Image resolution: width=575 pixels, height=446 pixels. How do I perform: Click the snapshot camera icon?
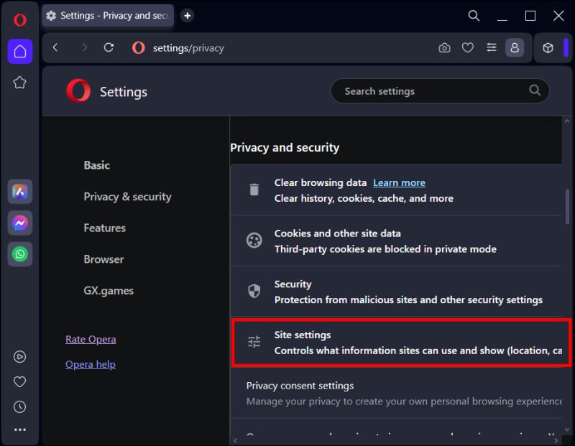[444, 48]
